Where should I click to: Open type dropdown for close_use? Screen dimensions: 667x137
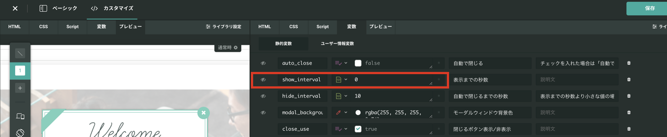pos(341,129)
